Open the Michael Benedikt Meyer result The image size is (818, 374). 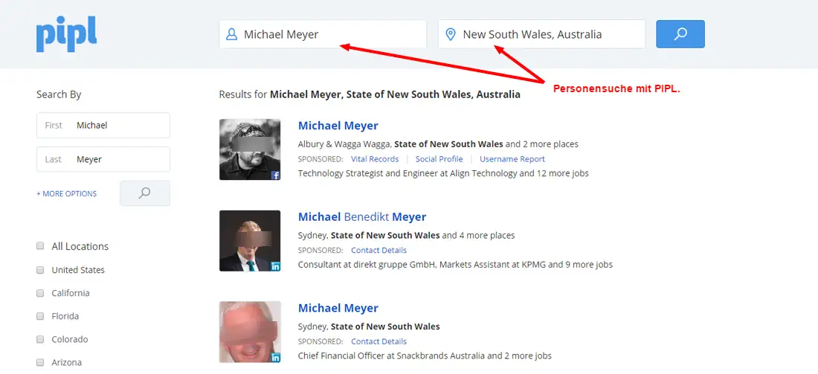(x=362, y=217)
